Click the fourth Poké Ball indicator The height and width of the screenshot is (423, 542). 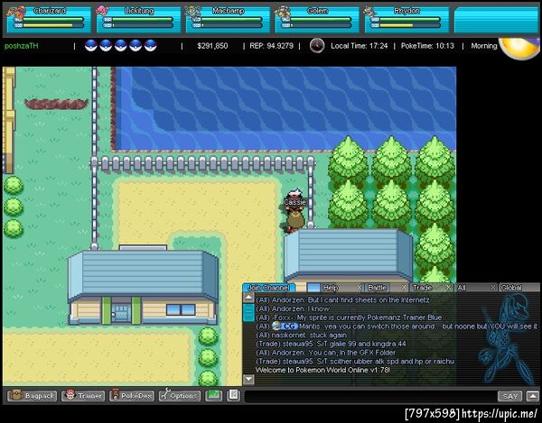135,45
